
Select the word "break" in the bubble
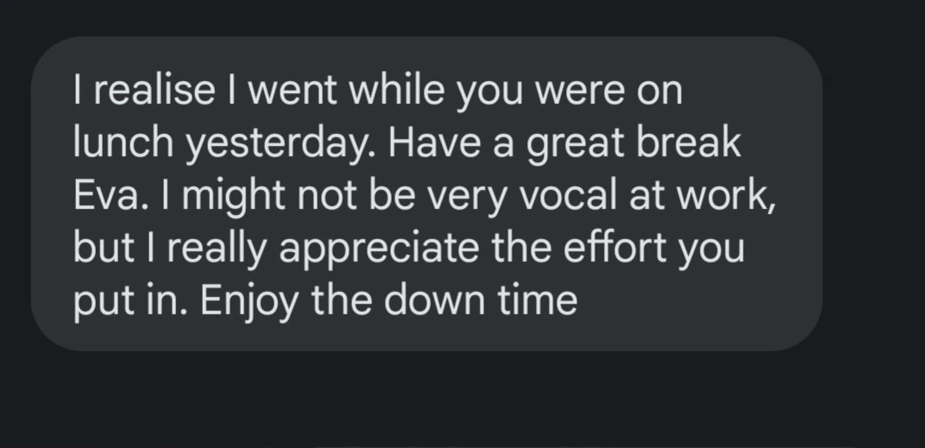[687, 142]
